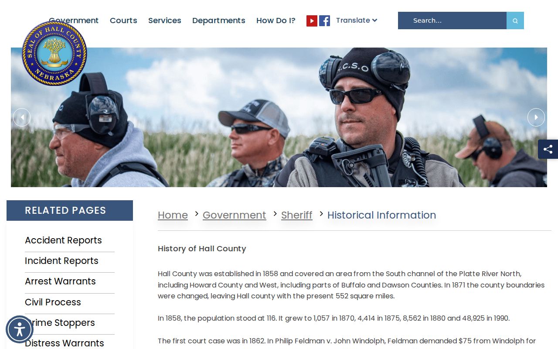Open the Departments menu
Image resolution: width=558 pixels, height=349 pixels.
click(219, 21)
